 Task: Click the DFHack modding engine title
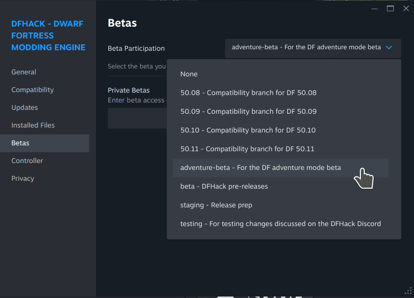click(x=48, y=35)
